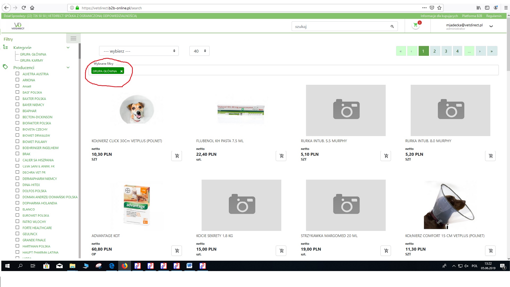This screenshot has width=510, height=287.
Task: Select GRUPA KARMY category
Action: pos(31,60)
